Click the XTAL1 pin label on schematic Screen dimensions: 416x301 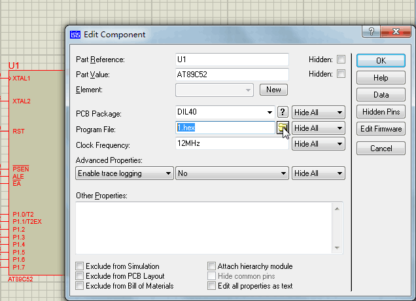22,79
